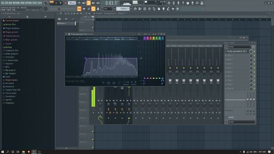Open the HELP menu
This screenshot has width=274, height=154.
[40, 3]
